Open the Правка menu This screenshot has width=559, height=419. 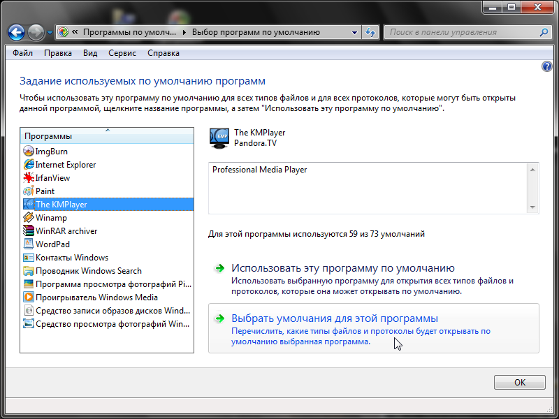pyautogui.click(x=58, y=53)
